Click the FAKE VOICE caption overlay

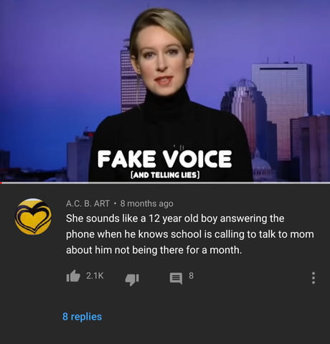pos(165,159)
